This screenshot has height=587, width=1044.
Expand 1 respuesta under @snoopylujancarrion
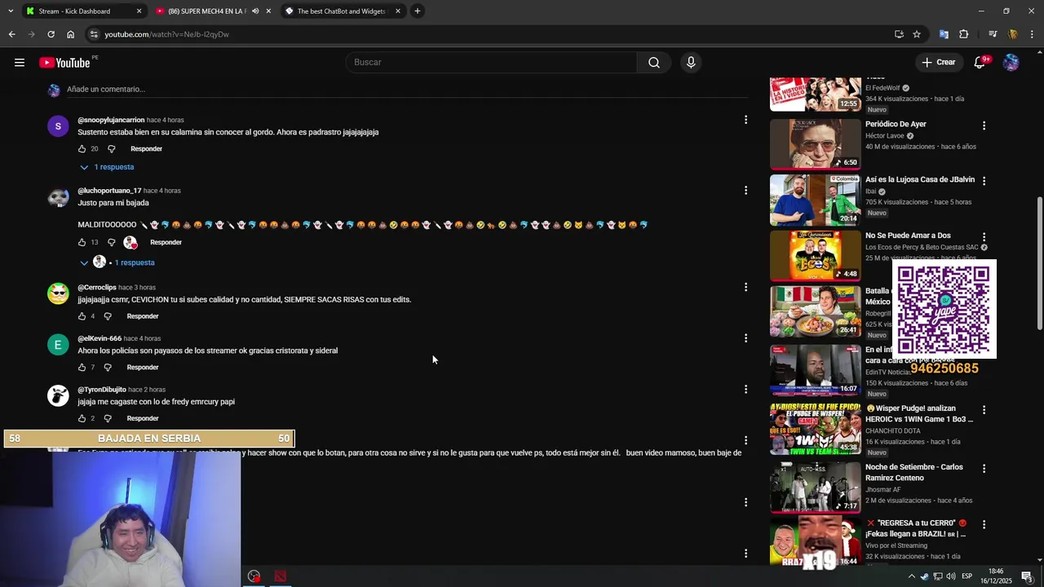(x=107, y=167)
